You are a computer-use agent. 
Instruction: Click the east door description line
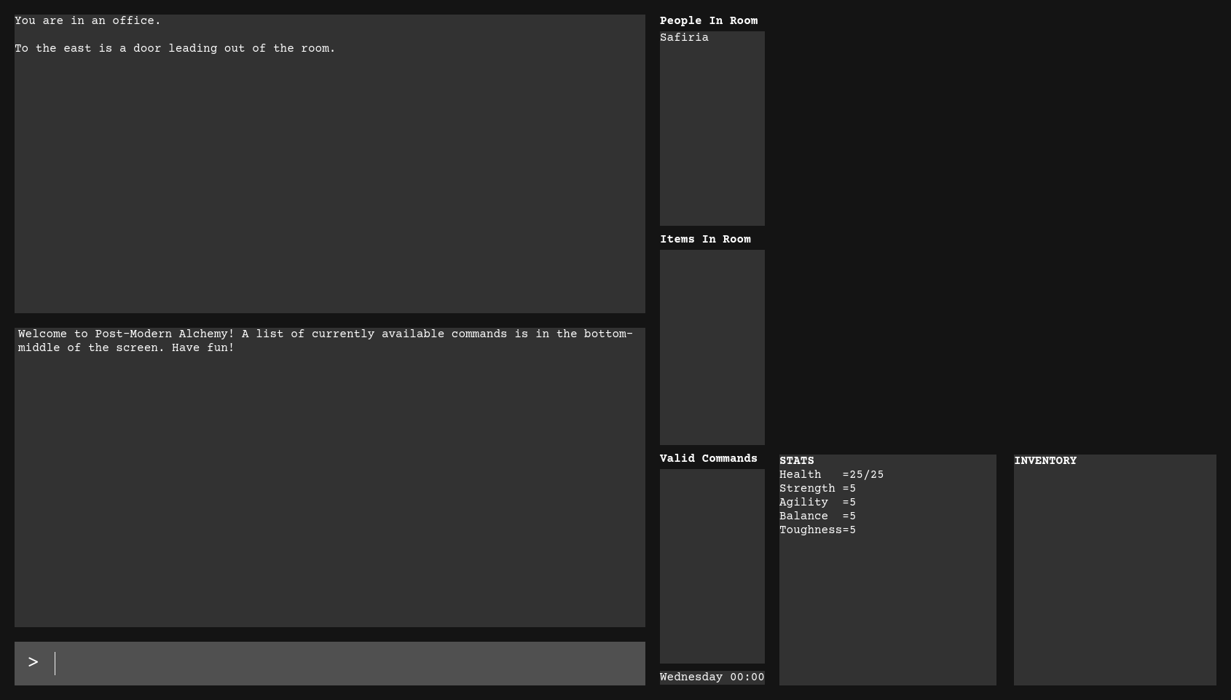pos(175,49)
